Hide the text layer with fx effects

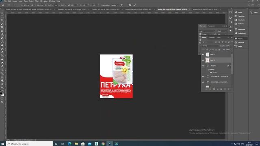[x=203, y=66]
